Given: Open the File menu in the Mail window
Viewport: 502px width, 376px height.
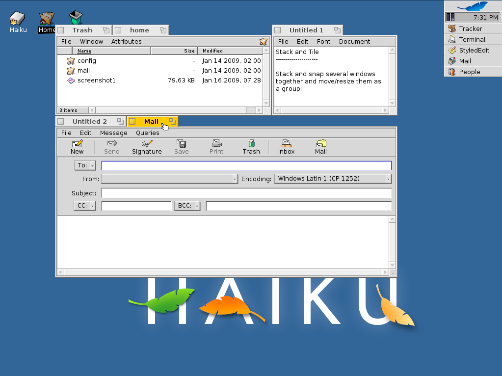Looking at the screenshot, I should pyautogui.click(x=66, y=133).
